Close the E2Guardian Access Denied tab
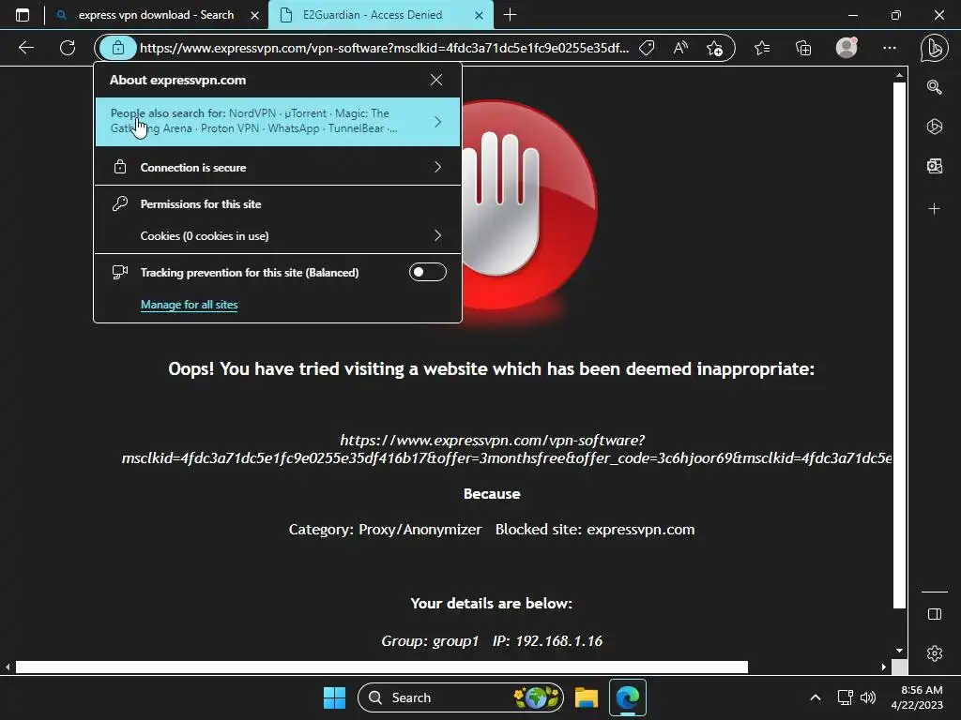Viewport: 961px width, 720px height. (480, 15)
